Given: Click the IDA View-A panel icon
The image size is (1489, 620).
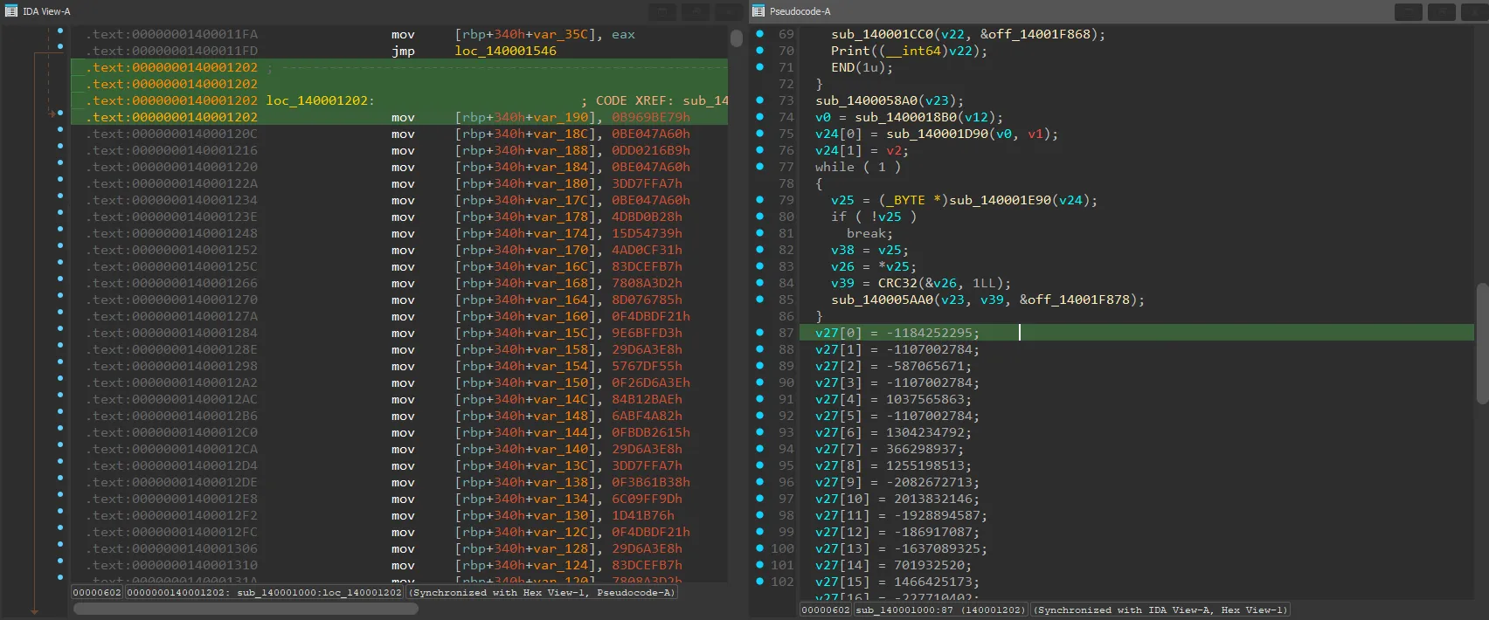Looking at the screenshot, I should click(10, 11).
